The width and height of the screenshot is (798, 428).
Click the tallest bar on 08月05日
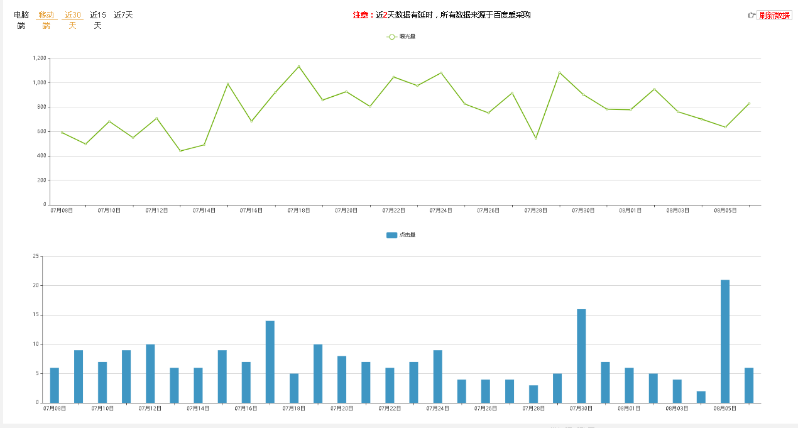(725, 341)
